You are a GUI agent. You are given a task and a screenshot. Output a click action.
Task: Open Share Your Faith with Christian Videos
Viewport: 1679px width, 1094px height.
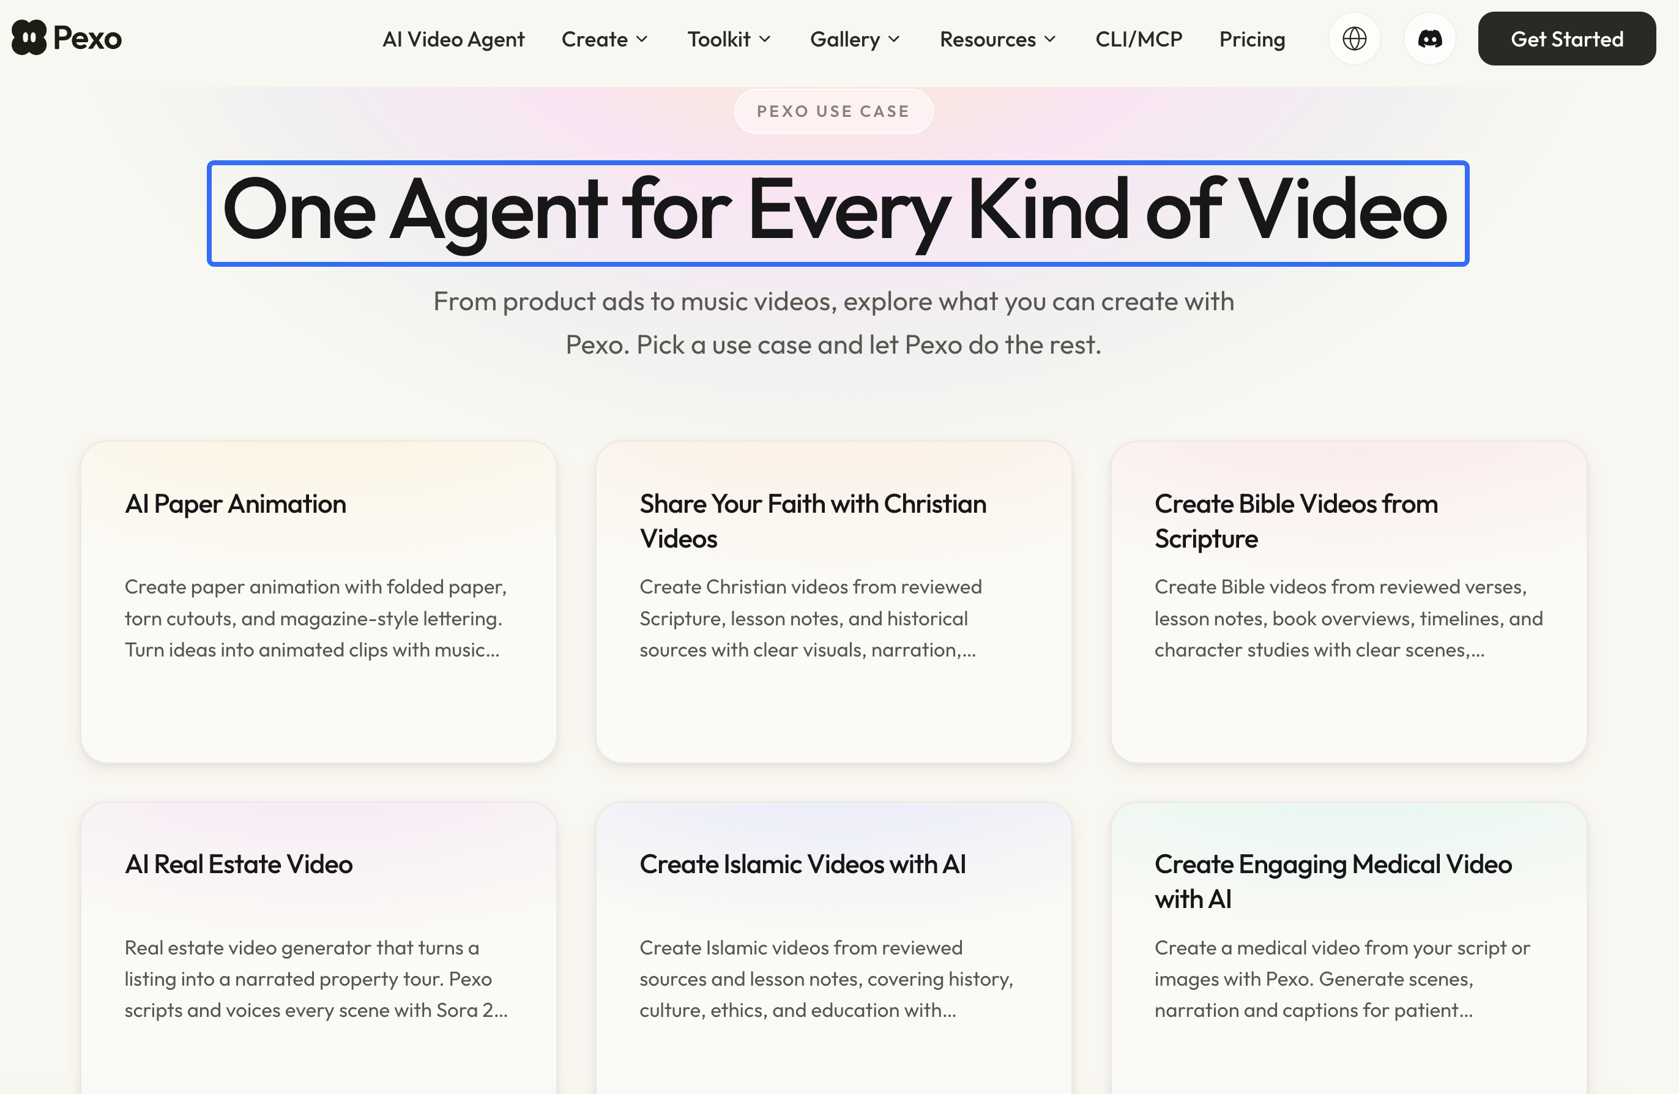point(834,601)
